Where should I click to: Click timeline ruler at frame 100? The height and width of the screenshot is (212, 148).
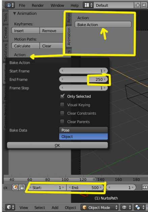click(x=65, y=180)
